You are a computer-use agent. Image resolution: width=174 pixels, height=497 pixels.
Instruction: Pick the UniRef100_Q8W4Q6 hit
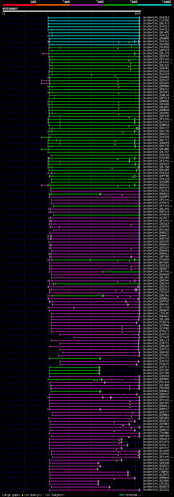coord(156,101)
